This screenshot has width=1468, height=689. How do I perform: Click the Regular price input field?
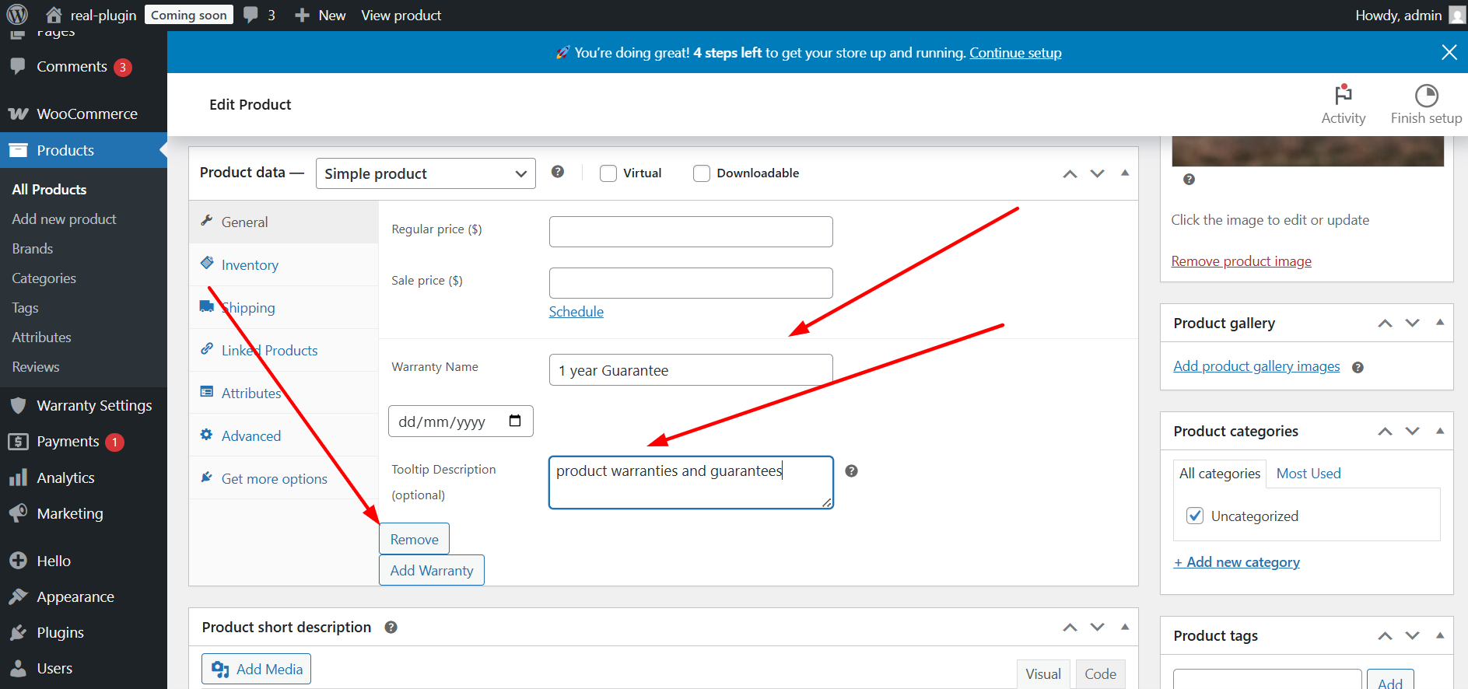pos(691,232)
